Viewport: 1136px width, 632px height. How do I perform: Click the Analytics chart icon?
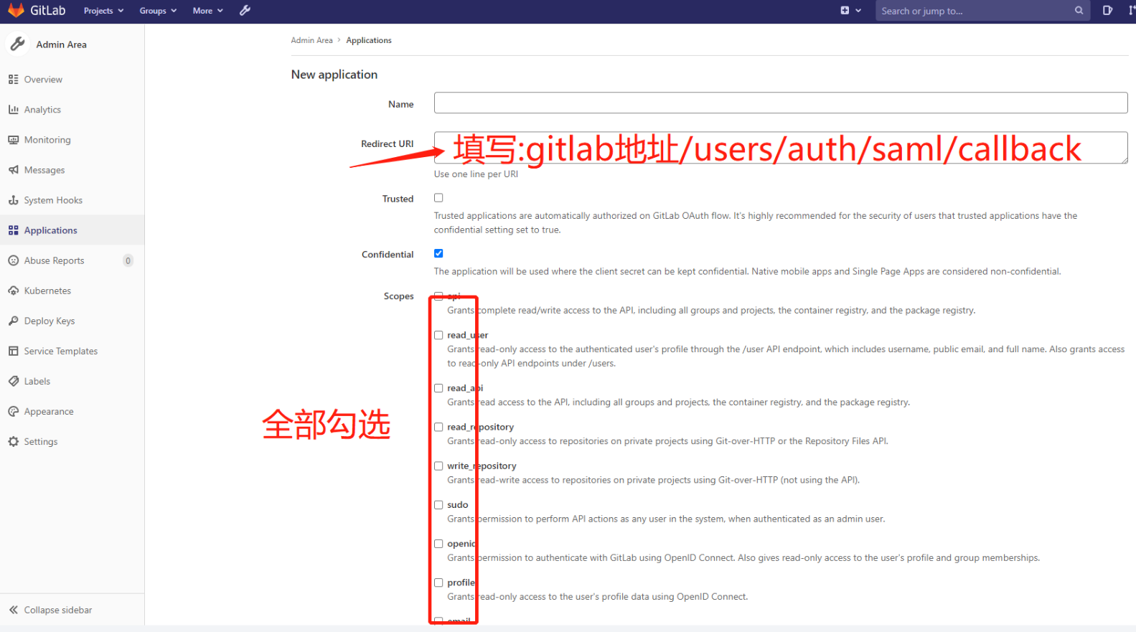coord(14,110)
